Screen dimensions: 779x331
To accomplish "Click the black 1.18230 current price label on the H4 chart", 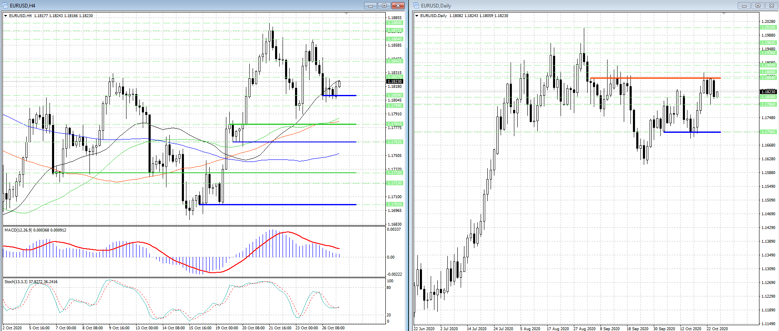I will [x=394, y=82].
